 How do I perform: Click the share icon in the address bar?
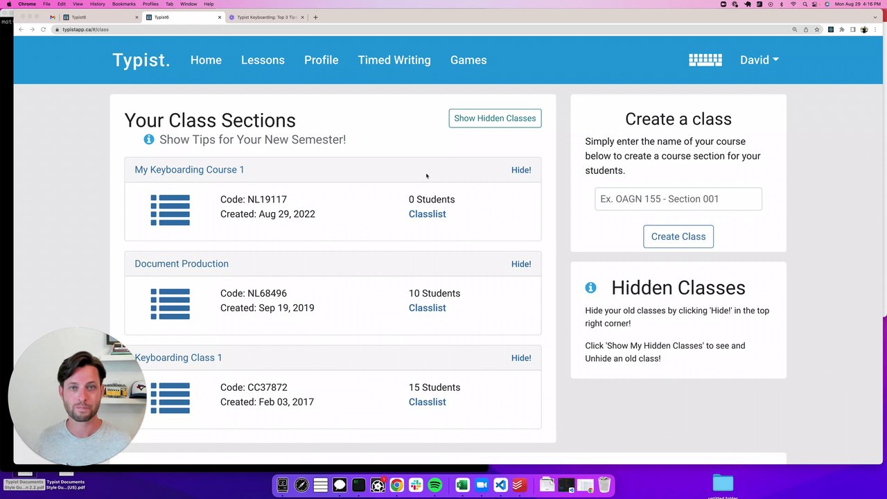click(x=806, y=29)
